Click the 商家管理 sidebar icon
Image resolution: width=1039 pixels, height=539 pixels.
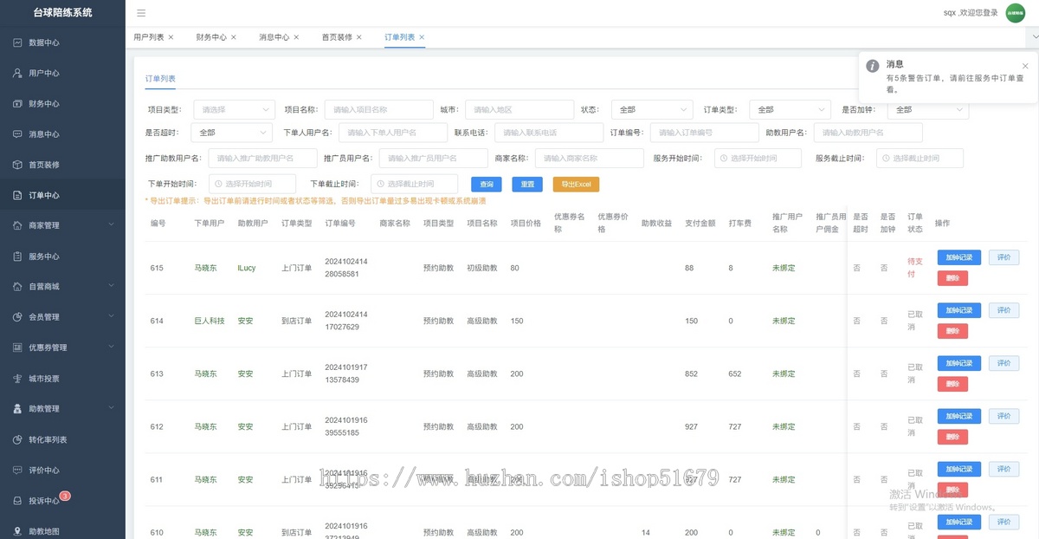click(17, 225)
